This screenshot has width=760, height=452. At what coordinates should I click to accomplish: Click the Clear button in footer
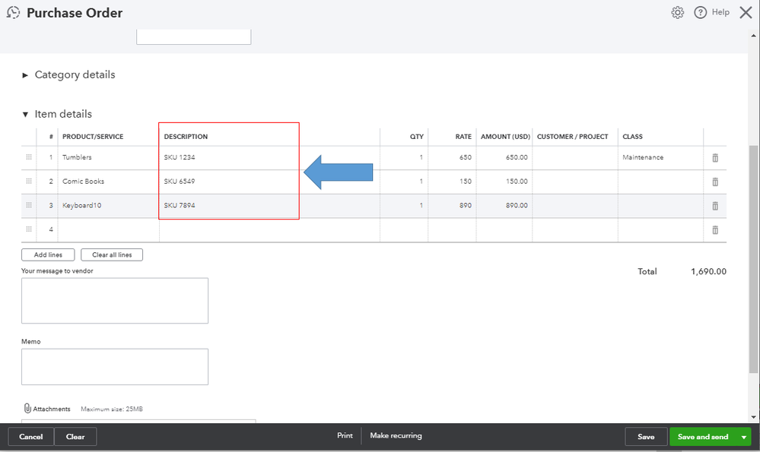click(75, 437)
